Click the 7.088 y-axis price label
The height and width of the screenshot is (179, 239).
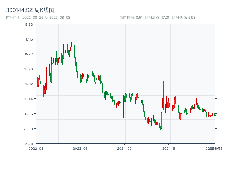(x=29, y=129)
